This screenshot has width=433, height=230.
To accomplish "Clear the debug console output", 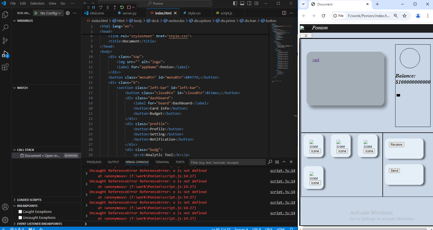I will pos(277,162).
